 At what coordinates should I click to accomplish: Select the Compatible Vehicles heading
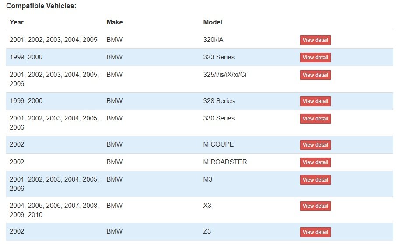coord(41,6)
